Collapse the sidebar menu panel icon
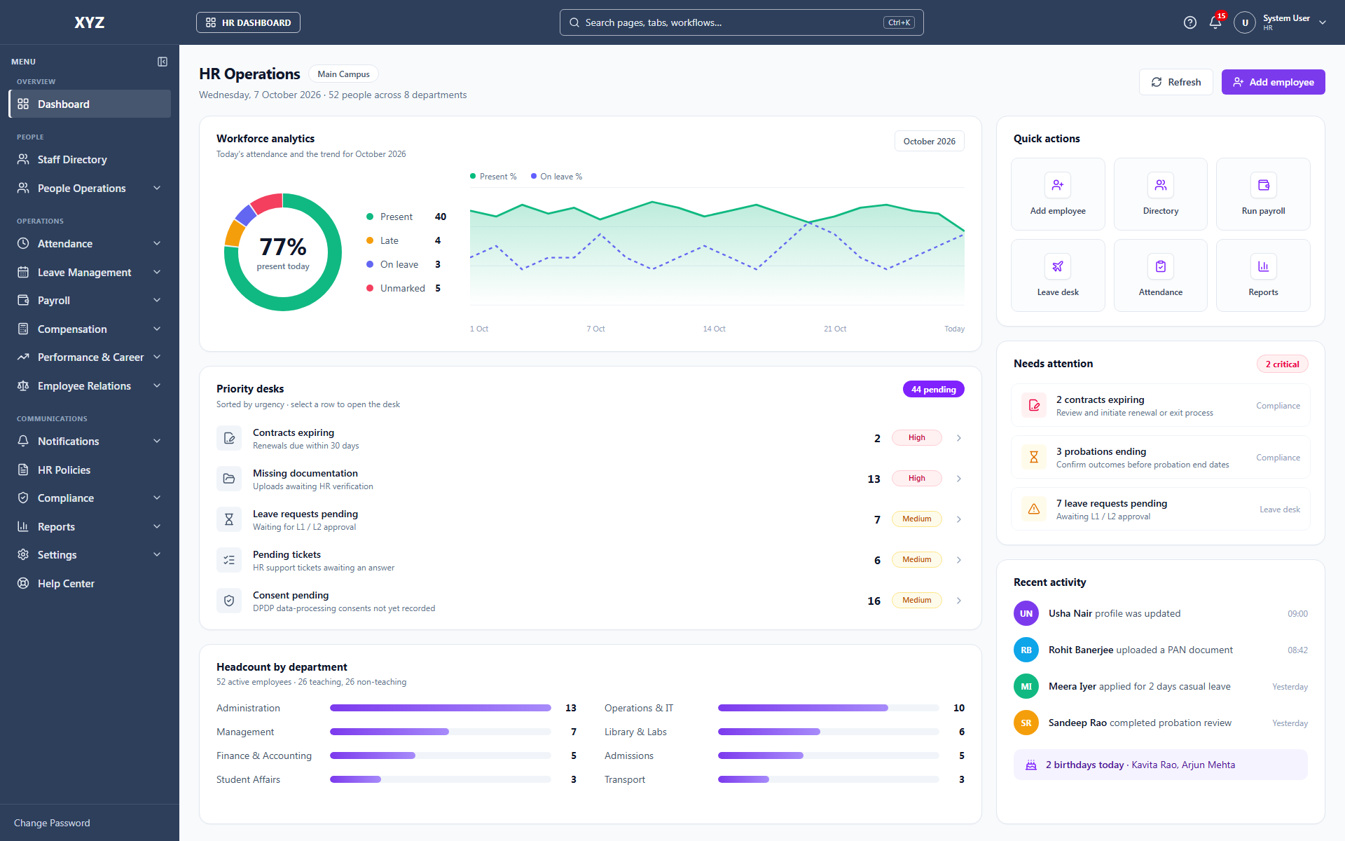This screenshot has height=841, width=1345. click(x=163, y=62)
